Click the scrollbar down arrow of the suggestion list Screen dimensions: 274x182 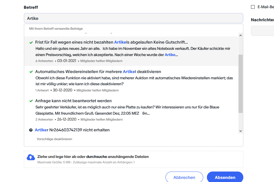coord(240,131)
